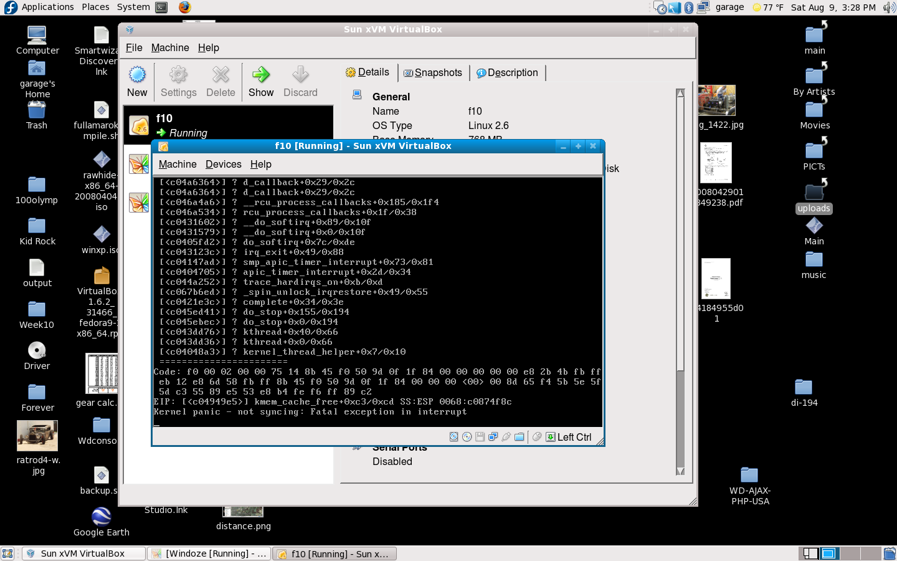Select the music folder on desktop

(x=814, y=266)
